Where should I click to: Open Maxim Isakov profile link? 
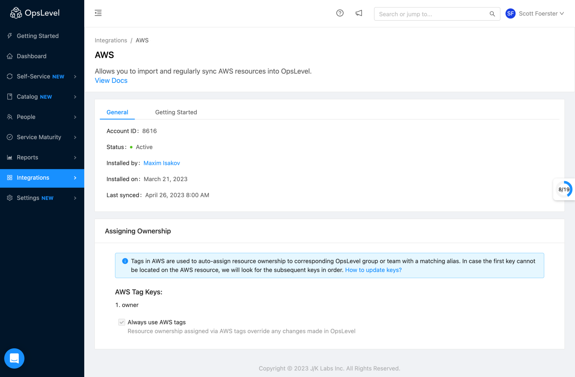tap(162, 163)
